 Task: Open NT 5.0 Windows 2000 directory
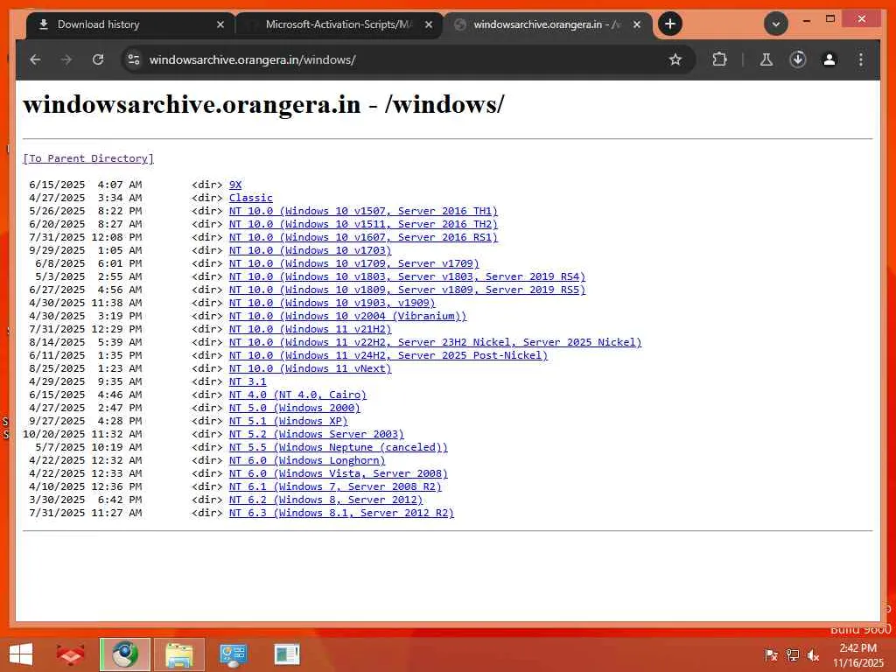[x=294, y=408]
